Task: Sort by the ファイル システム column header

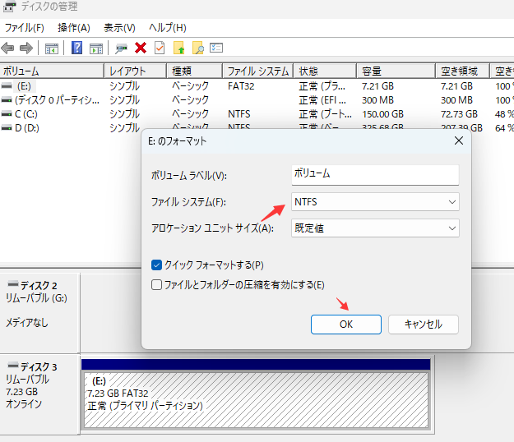Action: point(258,71)
